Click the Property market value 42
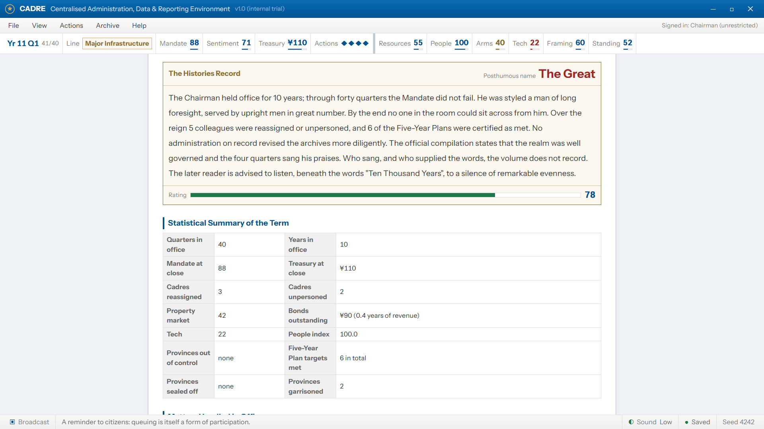This screenshot has height=429, width=764. pos(249,315)
